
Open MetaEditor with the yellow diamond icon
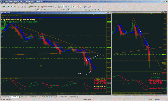pyautogui.click(x=38, y=7)
